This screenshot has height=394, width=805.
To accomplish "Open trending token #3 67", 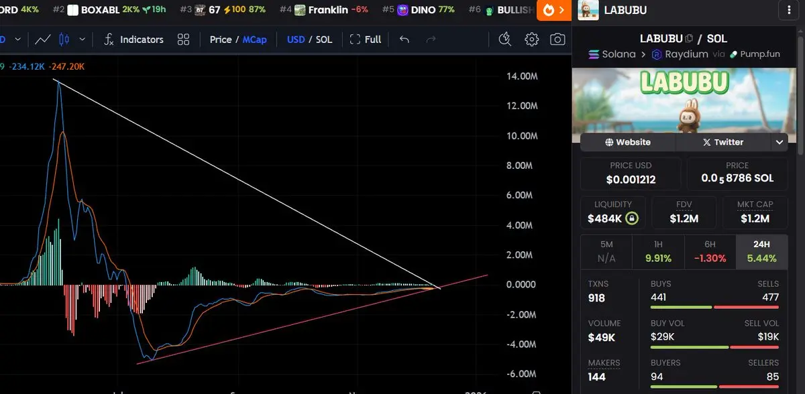I will point(222,10).
